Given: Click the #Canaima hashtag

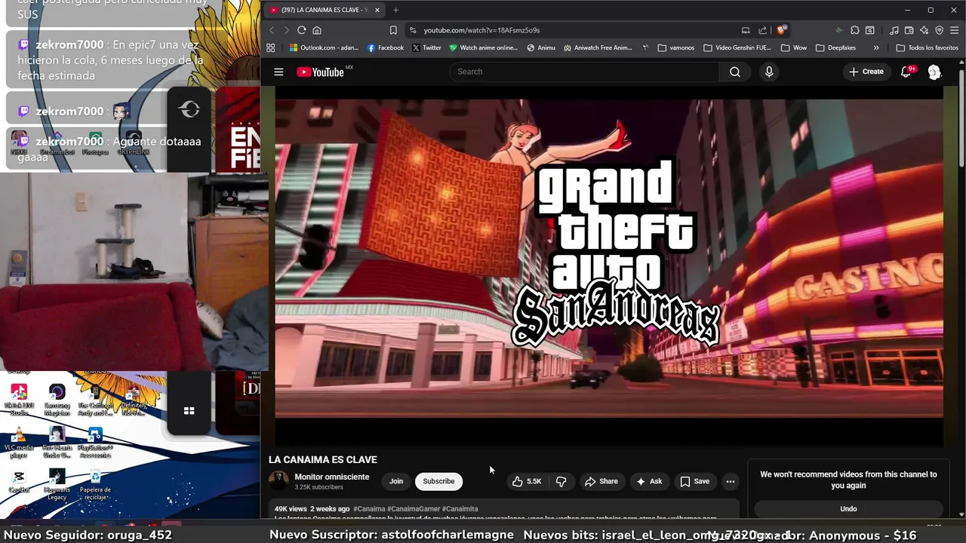Looking at the screenshot, I should (x=369, y=509).
